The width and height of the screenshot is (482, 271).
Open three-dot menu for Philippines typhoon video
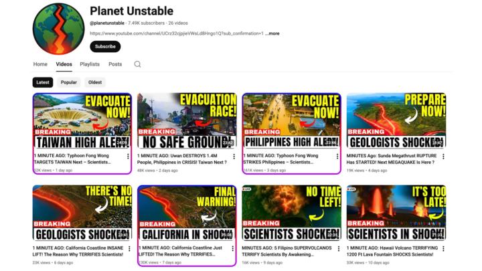(x=337, y=157)
